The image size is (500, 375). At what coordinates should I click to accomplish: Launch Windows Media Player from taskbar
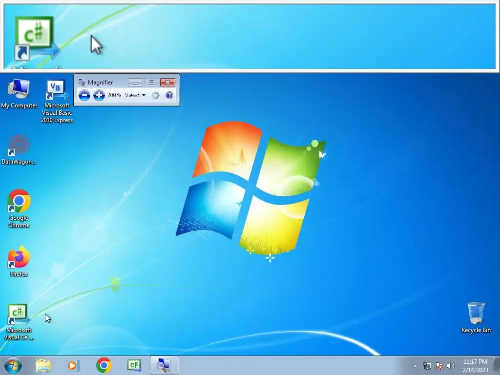73,365
